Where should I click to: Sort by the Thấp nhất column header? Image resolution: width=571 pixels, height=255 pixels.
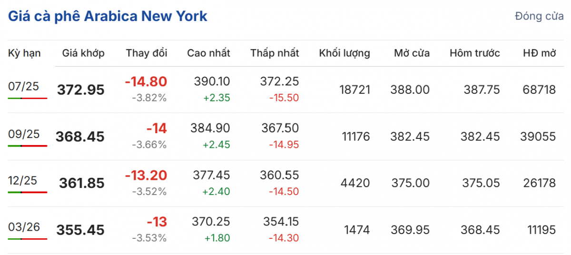click(x=275, y=53)
